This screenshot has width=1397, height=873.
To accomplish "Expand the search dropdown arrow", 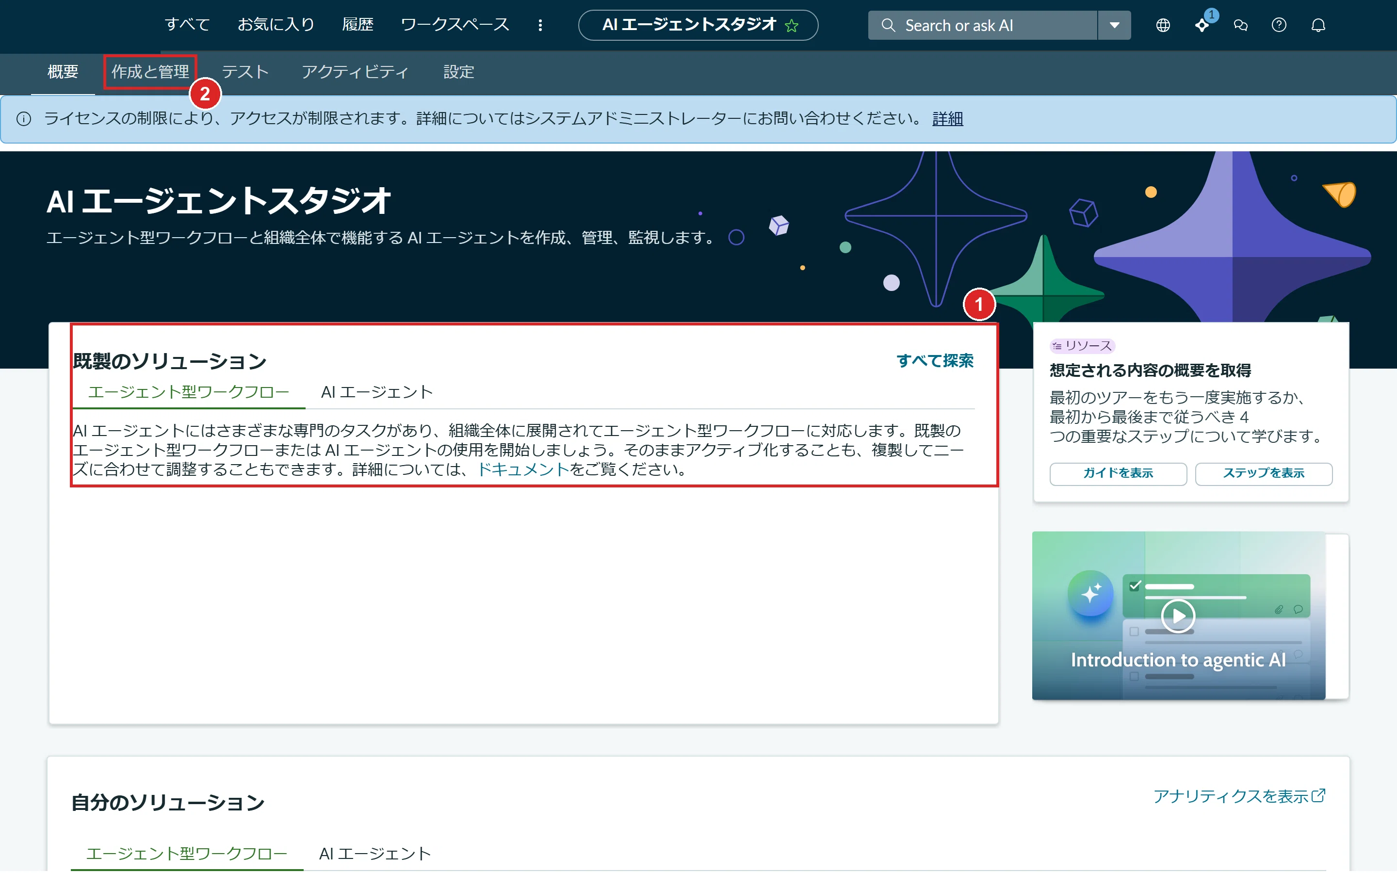I will pyautogui.click(x=1114, y=25).
